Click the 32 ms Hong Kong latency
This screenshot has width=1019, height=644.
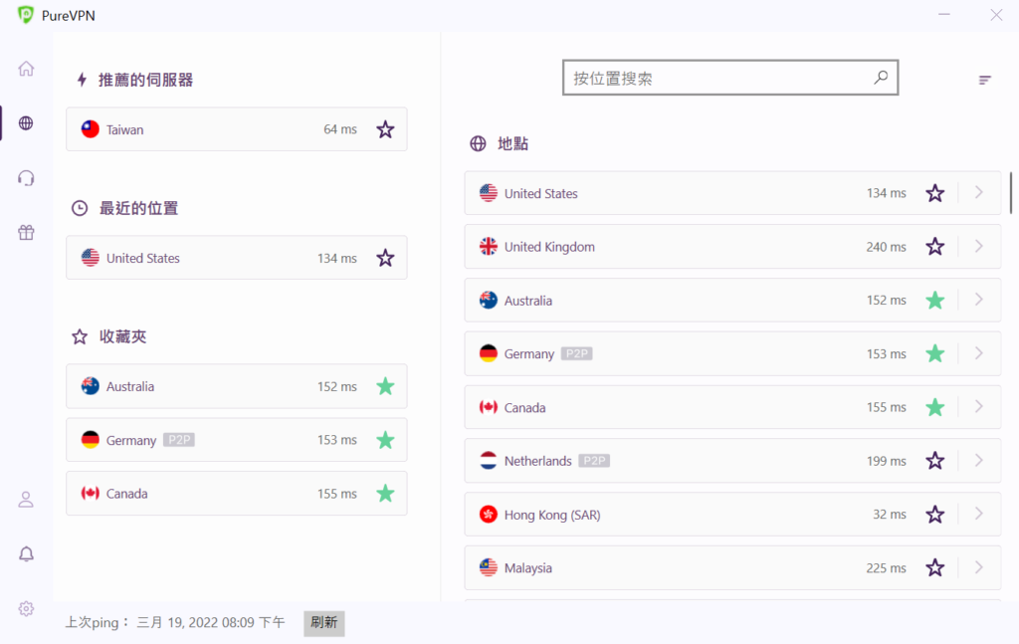point(889,514)
